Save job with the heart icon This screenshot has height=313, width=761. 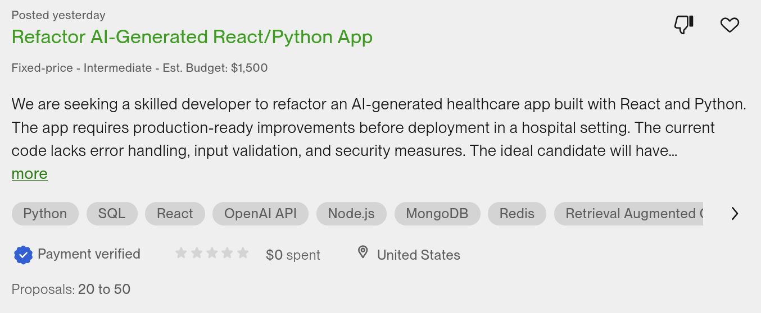click(x=730, y=25)
